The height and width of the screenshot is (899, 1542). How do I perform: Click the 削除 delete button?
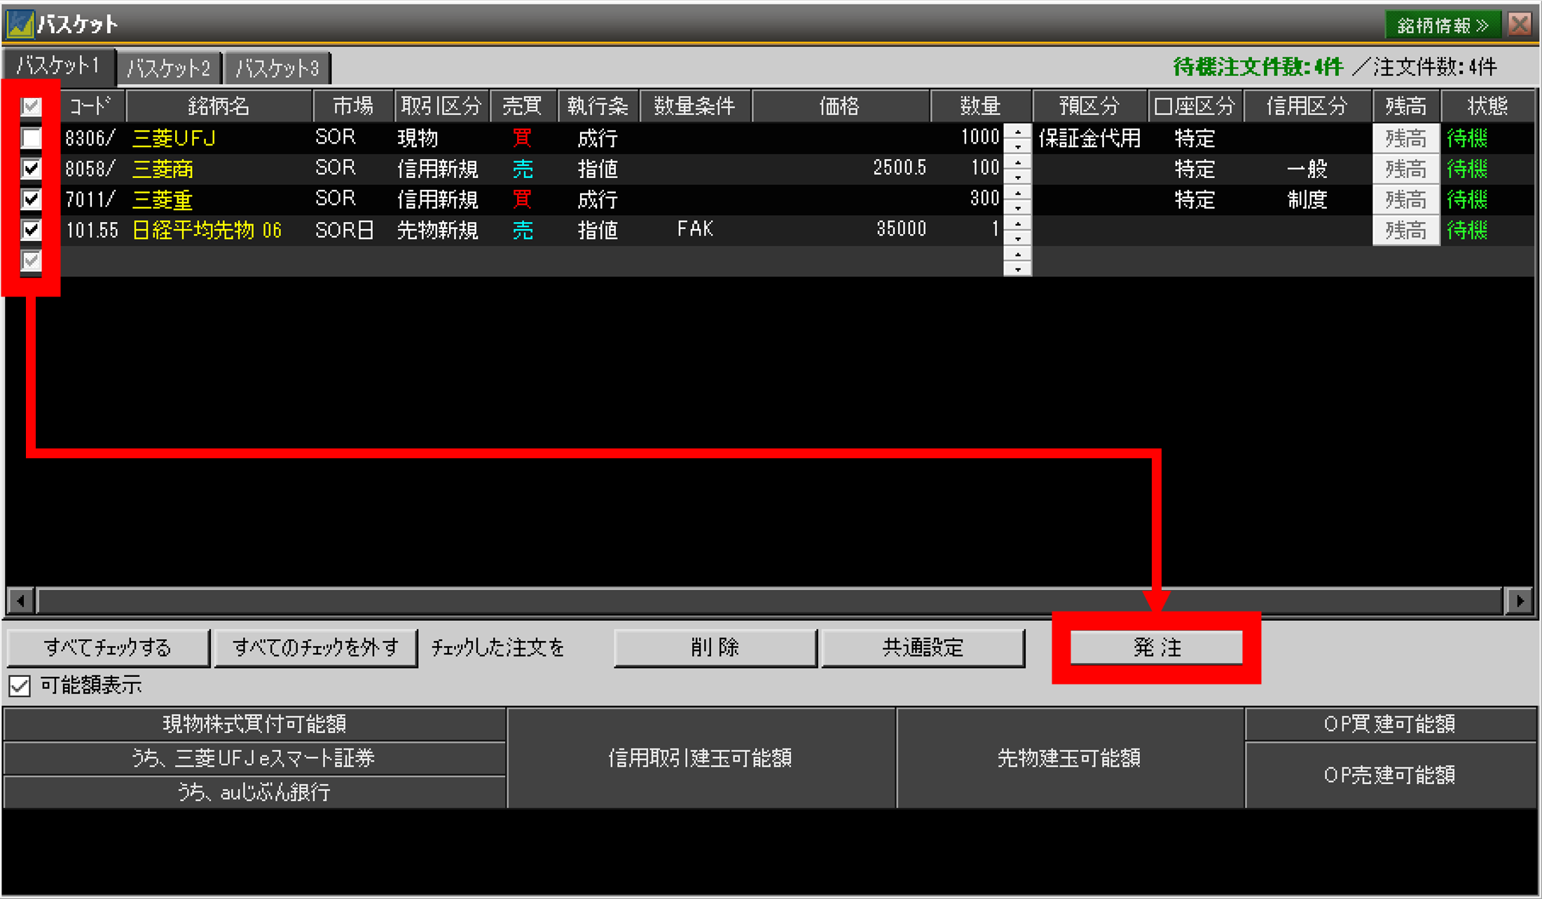pos(715,647)
